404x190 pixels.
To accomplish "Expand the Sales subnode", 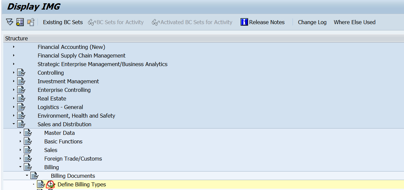I will point(20,150).
